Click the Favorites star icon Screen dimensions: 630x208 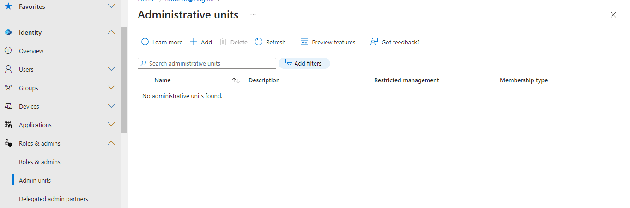coord(8,6)
